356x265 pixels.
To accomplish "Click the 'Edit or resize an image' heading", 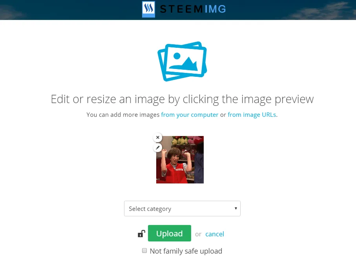I will click(182, 99).
